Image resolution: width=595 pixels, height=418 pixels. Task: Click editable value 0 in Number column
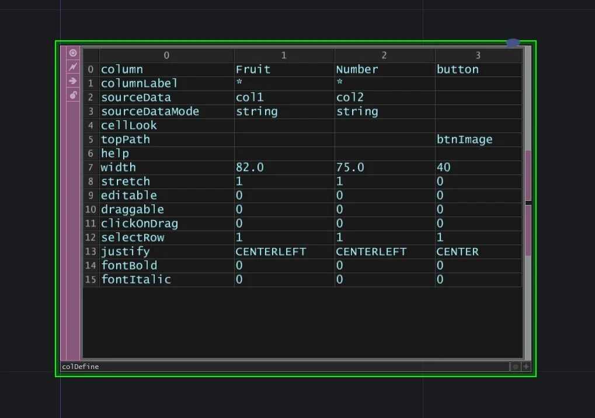pyautogui.click(x=384, y=196)
